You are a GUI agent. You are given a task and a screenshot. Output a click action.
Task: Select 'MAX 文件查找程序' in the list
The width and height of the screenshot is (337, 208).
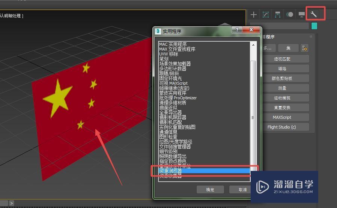coord(177,49)
